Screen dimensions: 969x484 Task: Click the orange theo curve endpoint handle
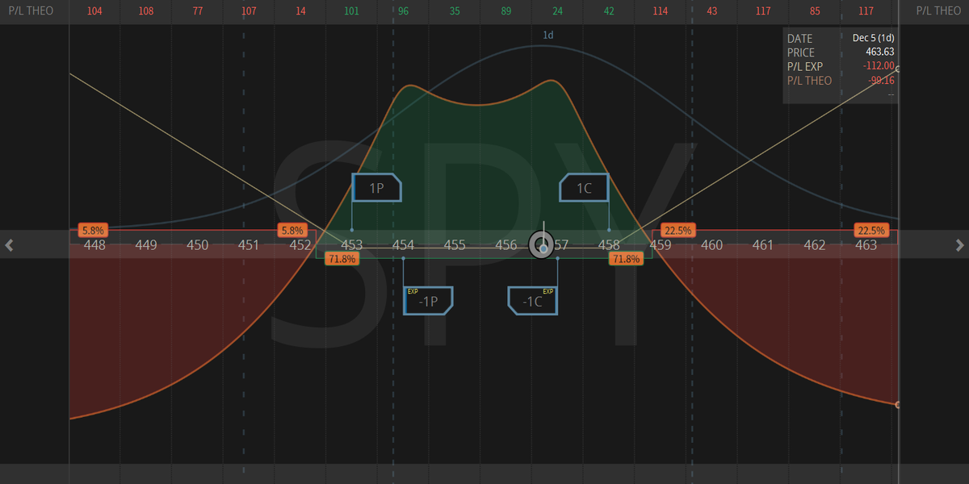point(898,404)
